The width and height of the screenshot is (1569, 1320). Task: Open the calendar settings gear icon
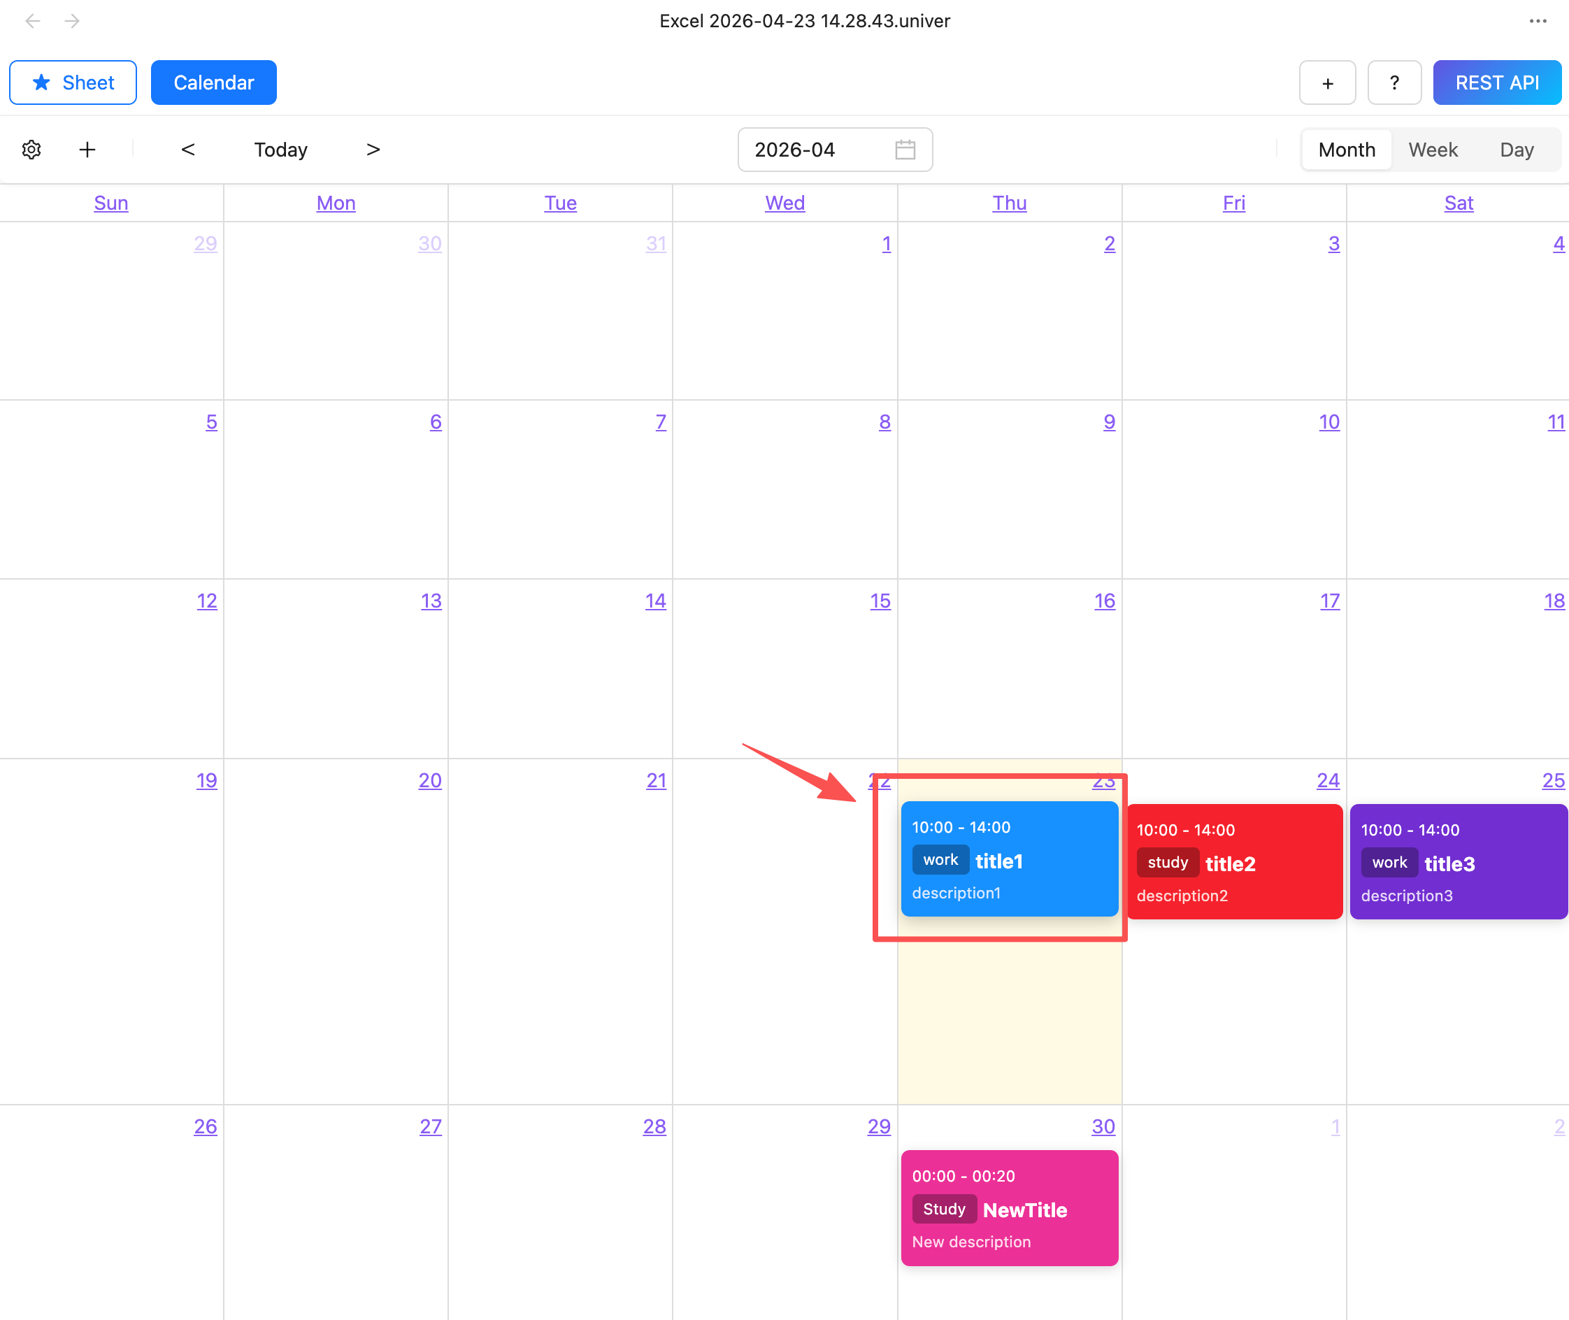31,150
